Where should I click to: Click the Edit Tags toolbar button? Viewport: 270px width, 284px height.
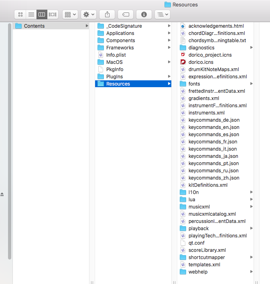click(126, 14)
